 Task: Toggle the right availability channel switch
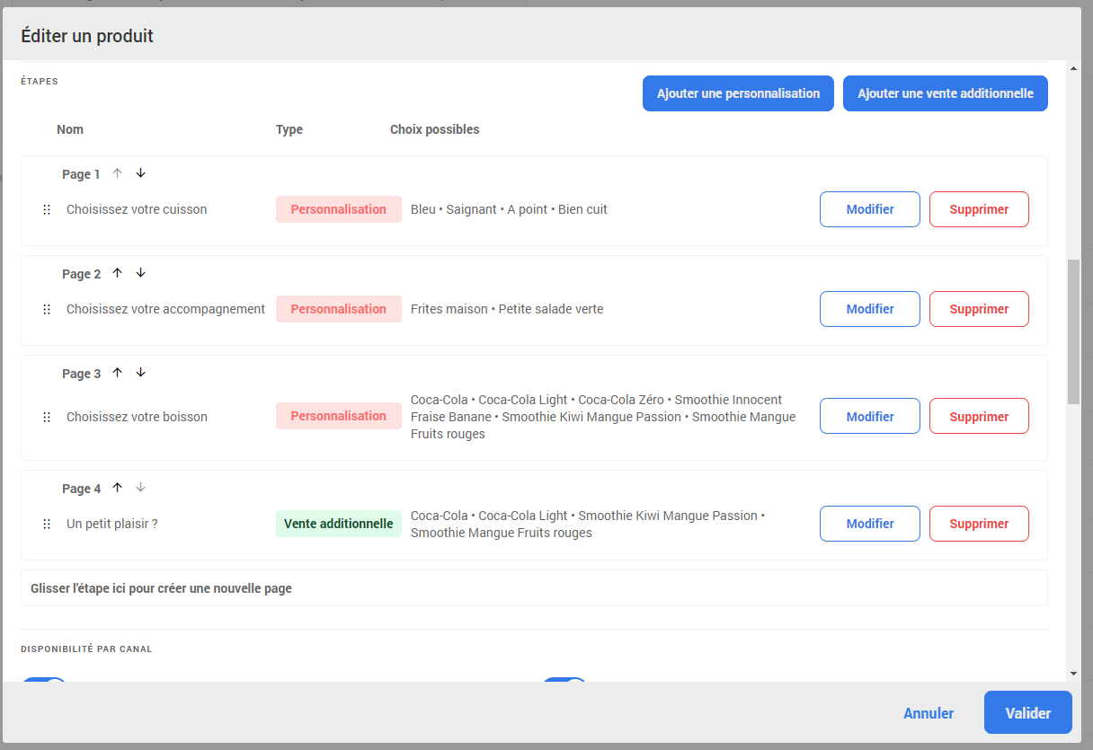coord(564,680)
